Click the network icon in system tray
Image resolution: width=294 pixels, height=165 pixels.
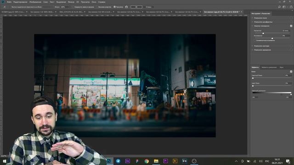click(254, 161)
